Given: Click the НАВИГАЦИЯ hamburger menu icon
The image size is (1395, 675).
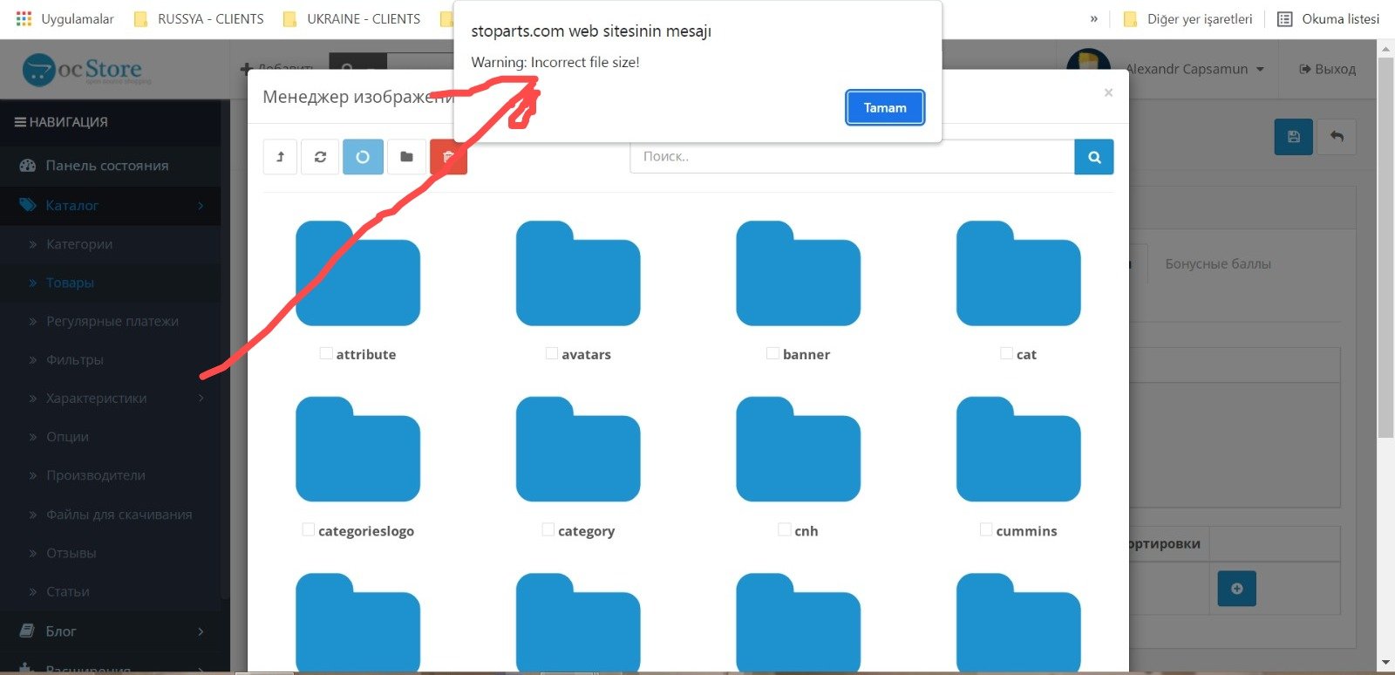Looking at the screenshot, I should point(20,122).
